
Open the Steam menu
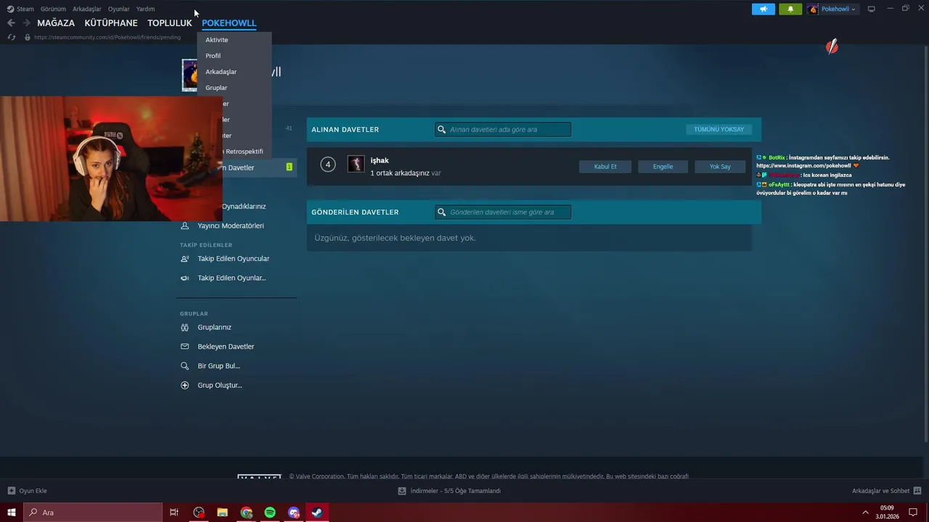click(25, 9)
